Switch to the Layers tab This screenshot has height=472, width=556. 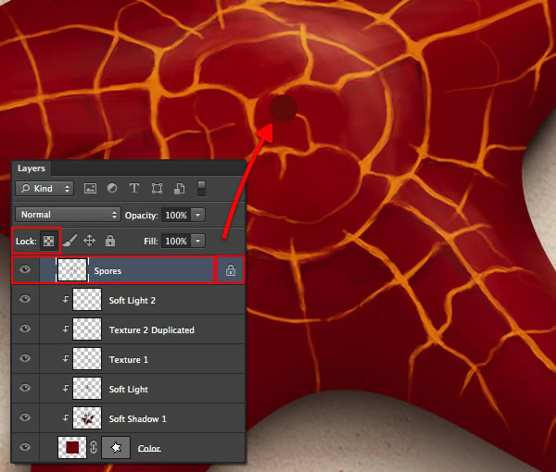point(32,168)
